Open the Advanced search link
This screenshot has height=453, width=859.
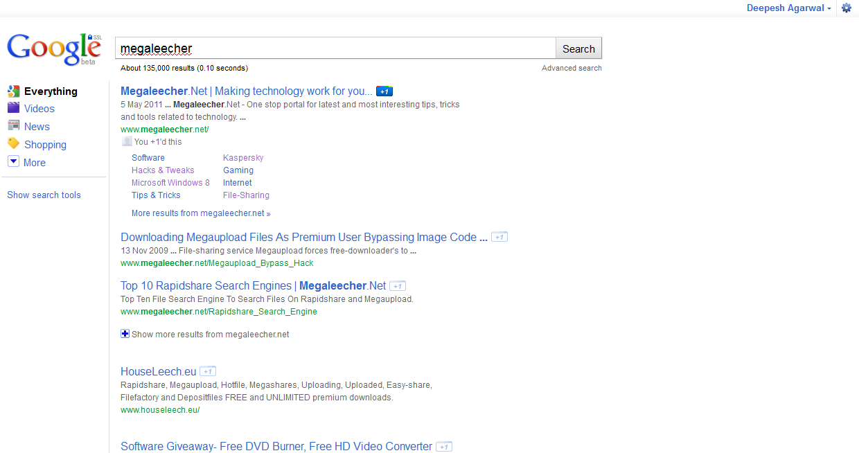(572, 68)
